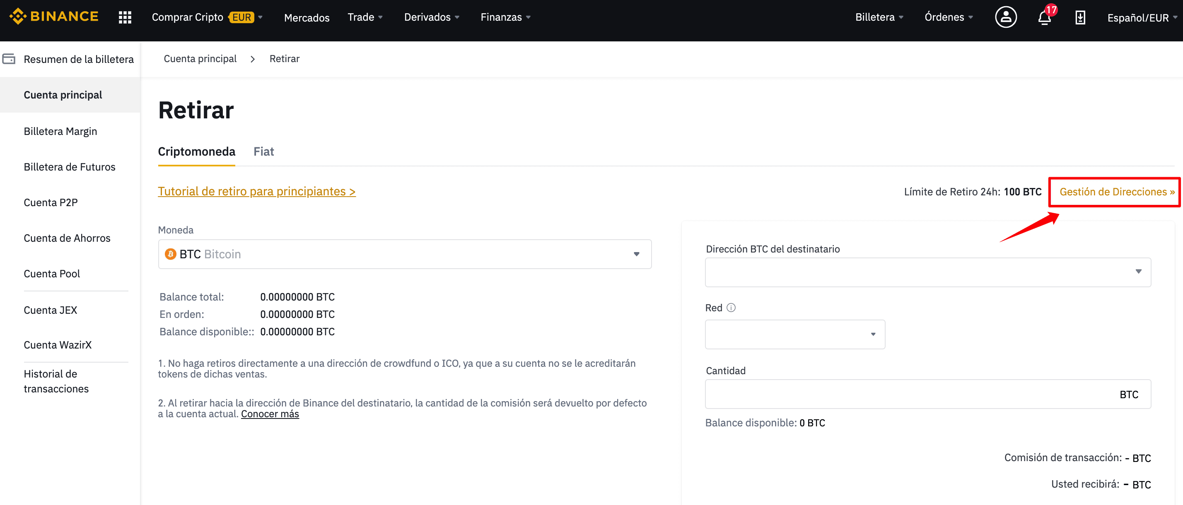Image resolution: width=1183 pixels, height=505 pixels.
Task: Click the Red network info icon
Action: (731, 308)
